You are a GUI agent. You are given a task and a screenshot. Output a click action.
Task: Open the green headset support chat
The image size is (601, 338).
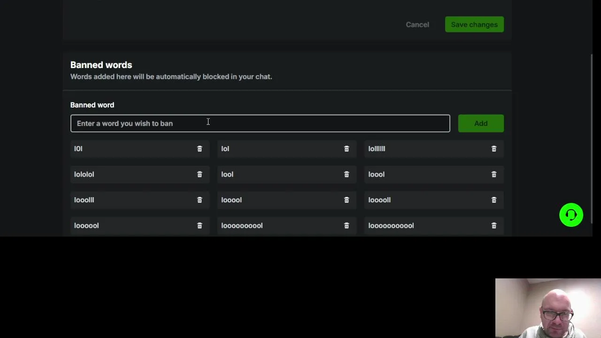(571, 215)
